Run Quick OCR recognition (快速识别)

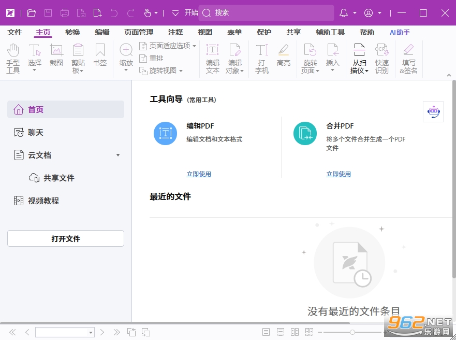pos(382,58)
